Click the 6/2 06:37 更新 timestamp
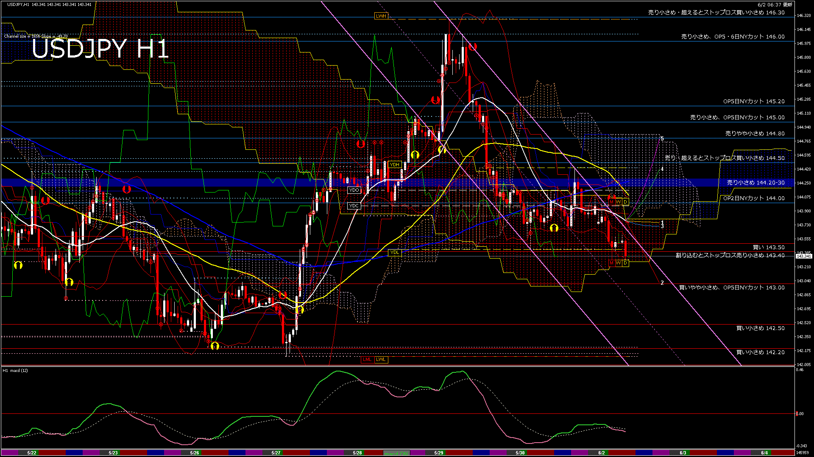Viewport: 814px width, 457px height. (x=775, y=5)
